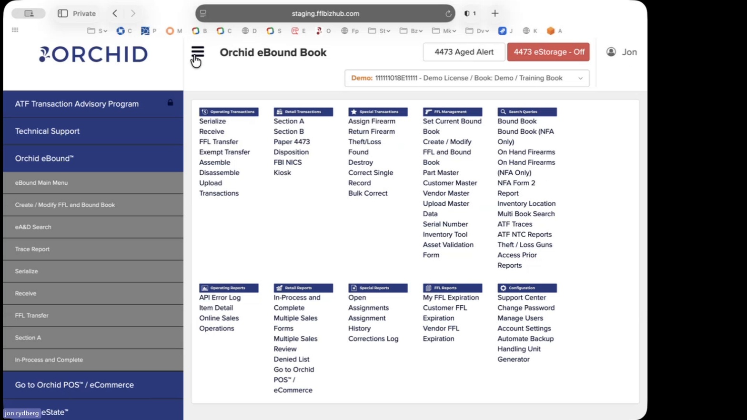Open the A bookmark icon
Viewport: 747px width, 420px height.
click(551, 30)
